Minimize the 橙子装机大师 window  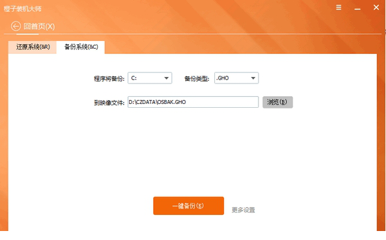[358, 9]
